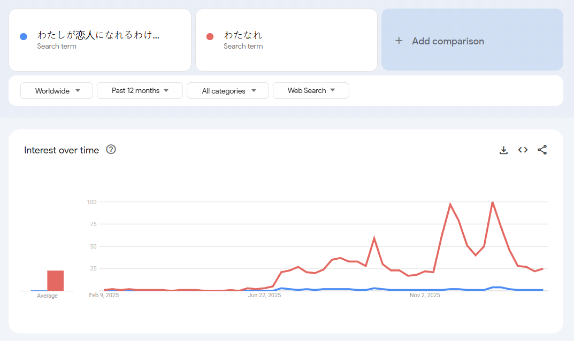Screen dimensions: 574x341
Task: Click the plus icon in Add comparison
Action: [x=399, y=41]
